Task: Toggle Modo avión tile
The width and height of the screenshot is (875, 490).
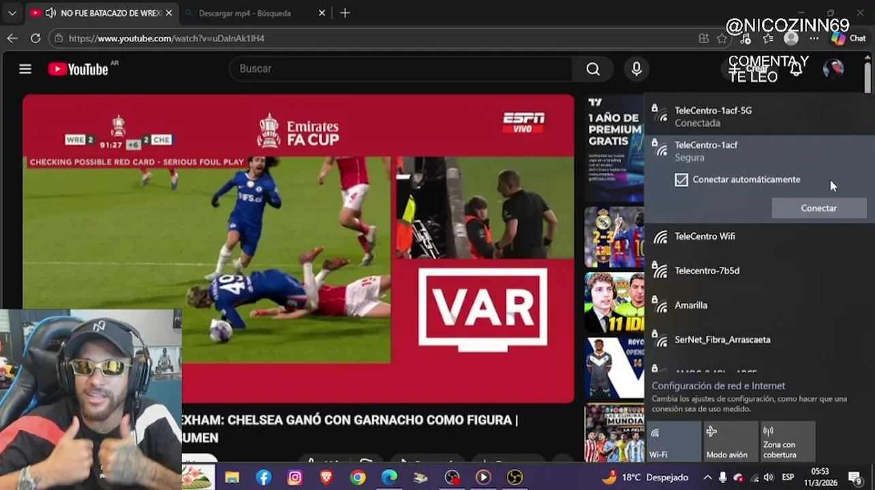Action: point(731,441)
